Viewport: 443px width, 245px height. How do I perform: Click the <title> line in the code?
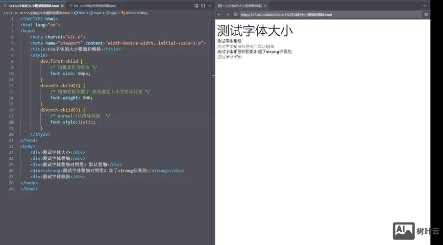76,49
